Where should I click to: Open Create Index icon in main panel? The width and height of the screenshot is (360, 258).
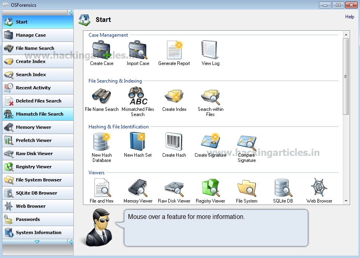[174, 96]
